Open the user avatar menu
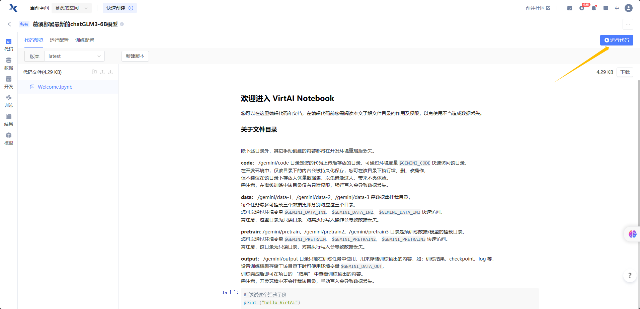640x309 pixels. [629, 8]
